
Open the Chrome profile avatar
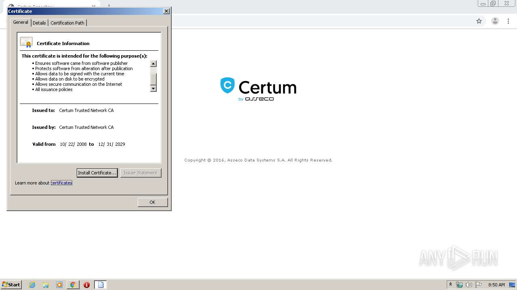pos(495,21)
